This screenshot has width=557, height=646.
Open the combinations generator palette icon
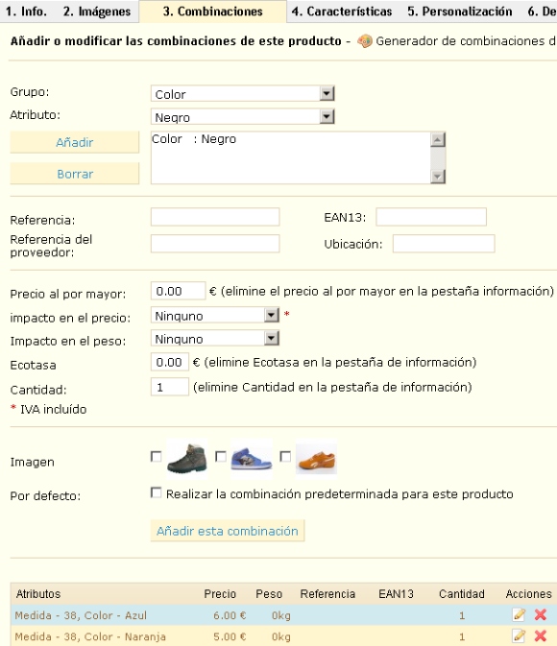pyautogui.click(x=365, y=41)
